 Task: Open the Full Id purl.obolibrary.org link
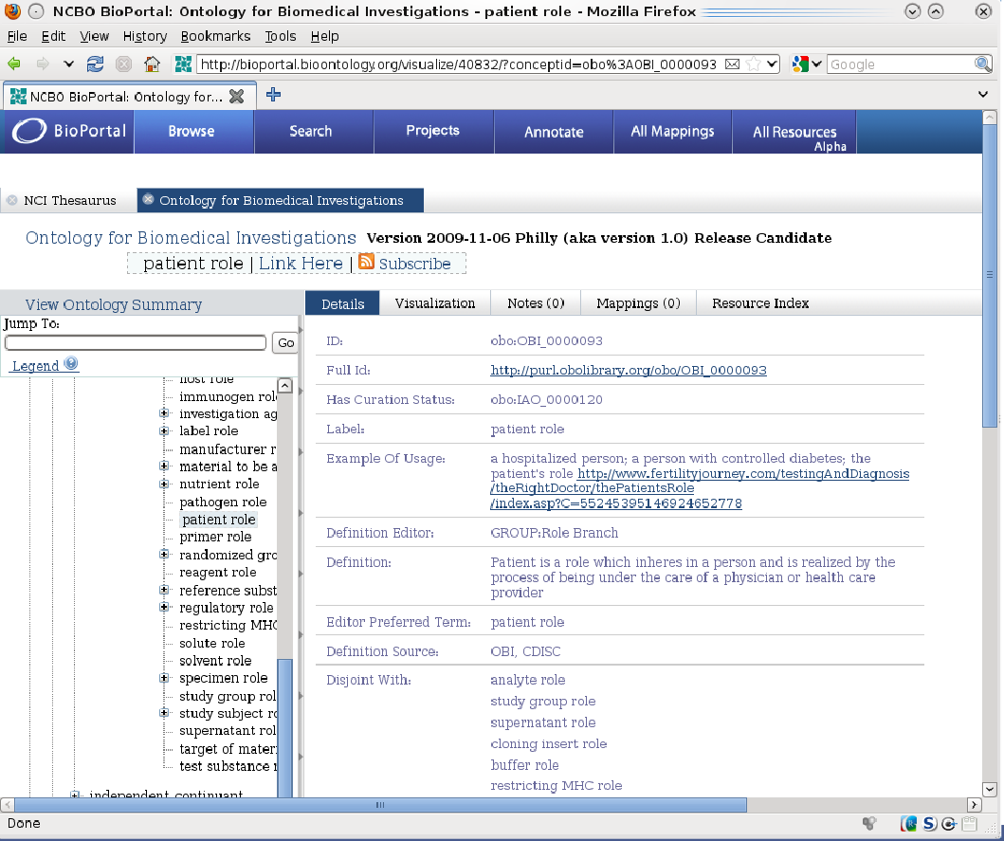[628, 371]
